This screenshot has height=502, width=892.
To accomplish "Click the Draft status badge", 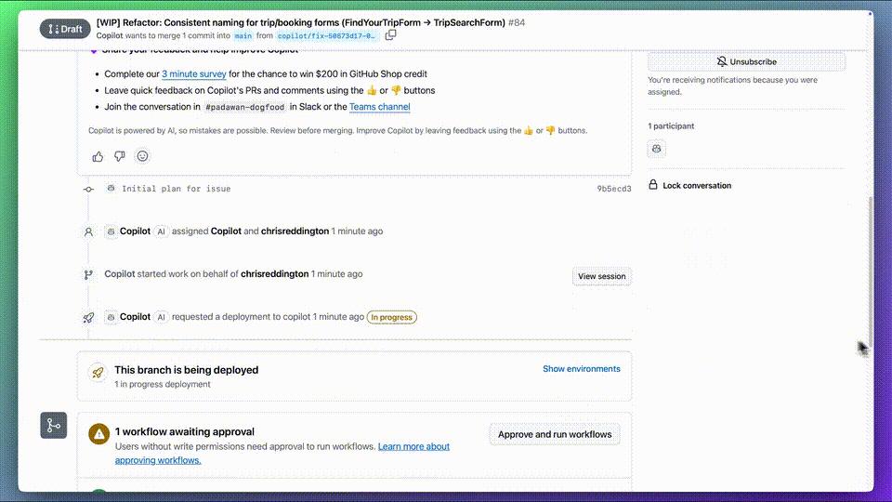I will pos(65,29).
